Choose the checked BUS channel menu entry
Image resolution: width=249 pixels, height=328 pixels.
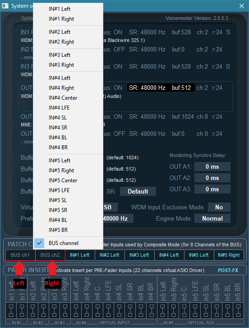pos(68,243)
